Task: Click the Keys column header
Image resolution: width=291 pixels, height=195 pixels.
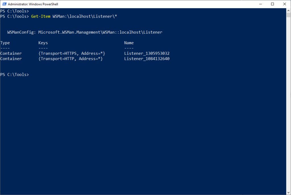Action: click(43, 43)
